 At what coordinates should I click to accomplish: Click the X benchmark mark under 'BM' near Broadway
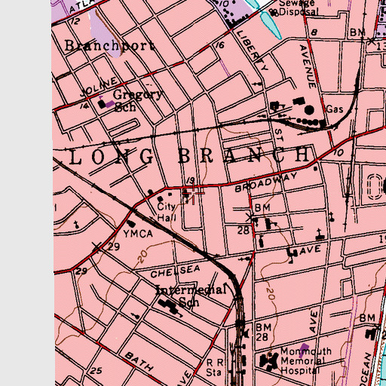coord(250,218)
